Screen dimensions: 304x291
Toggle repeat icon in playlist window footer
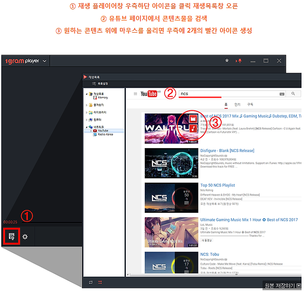[x=90, y=282]
